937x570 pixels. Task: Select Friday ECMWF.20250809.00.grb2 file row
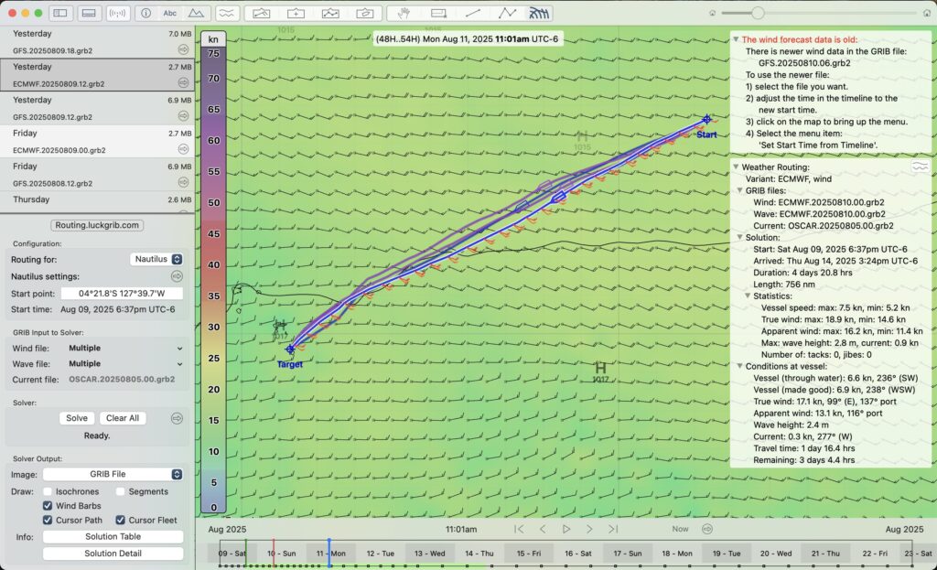[96, 140]
